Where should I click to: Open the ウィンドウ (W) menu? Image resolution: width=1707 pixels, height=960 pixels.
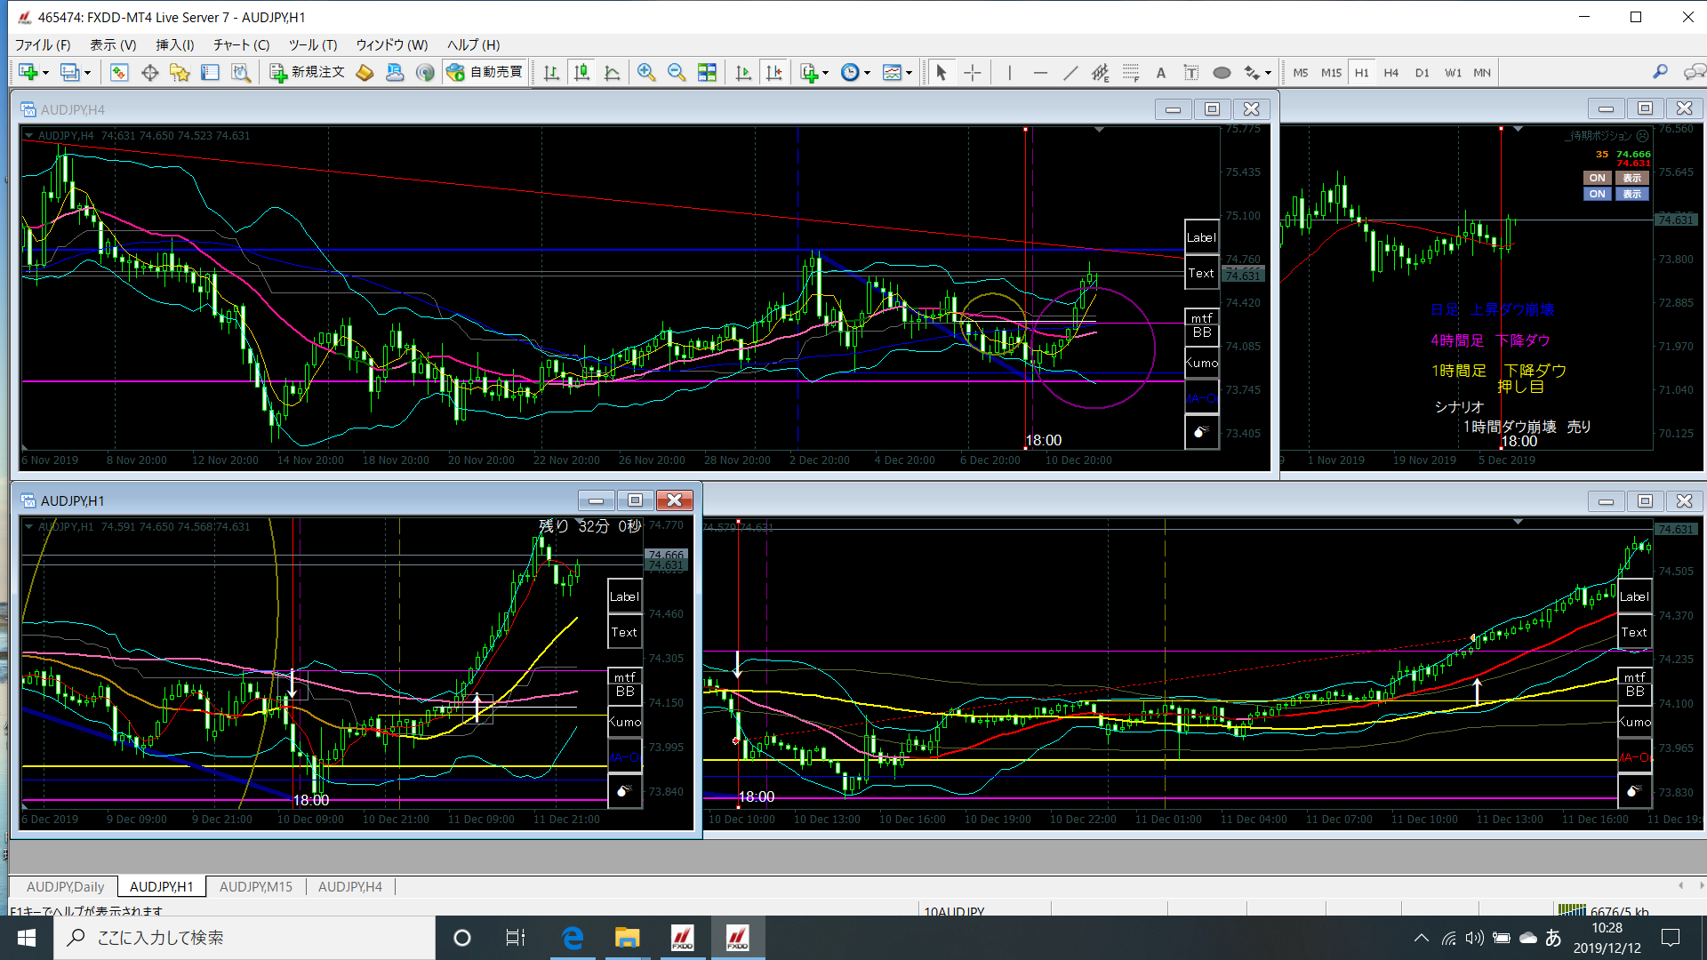tap(392, 44)
